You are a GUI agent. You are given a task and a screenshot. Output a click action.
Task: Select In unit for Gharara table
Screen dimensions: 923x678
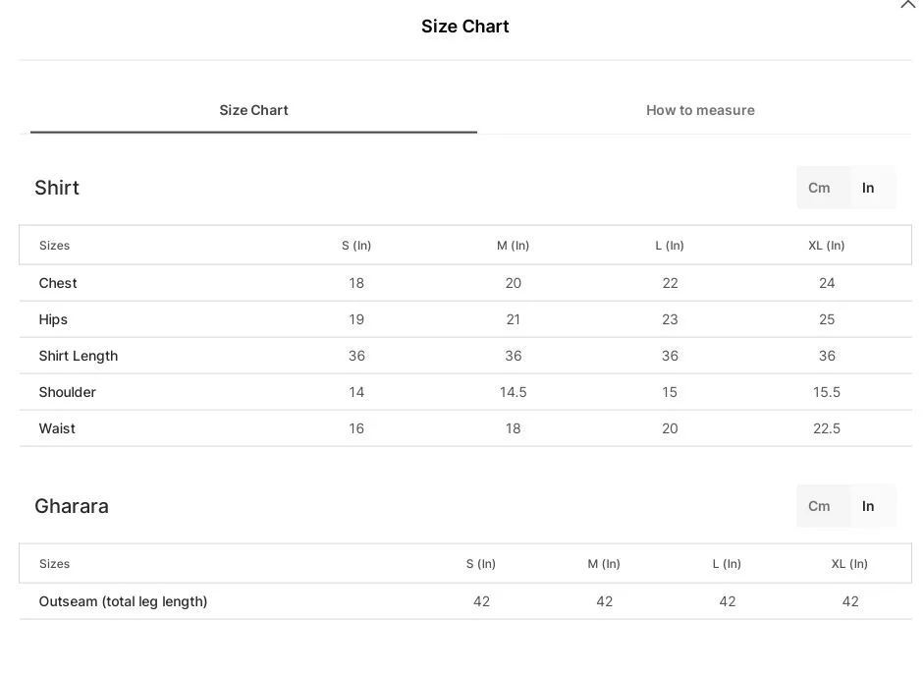869,506
